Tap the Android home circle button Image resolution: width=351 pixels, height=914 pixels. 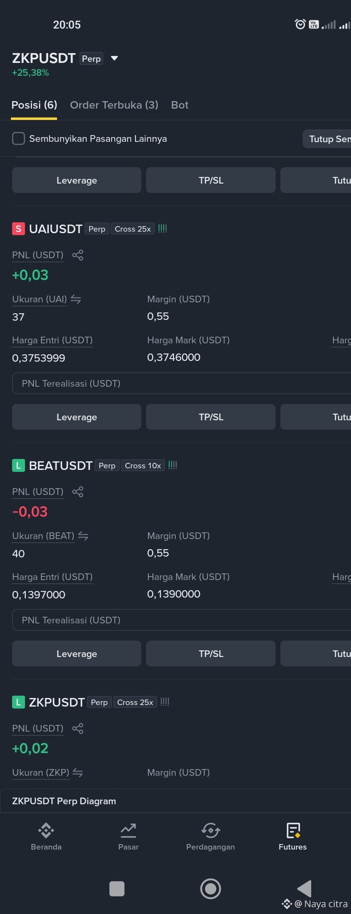[x=210, y=889]
